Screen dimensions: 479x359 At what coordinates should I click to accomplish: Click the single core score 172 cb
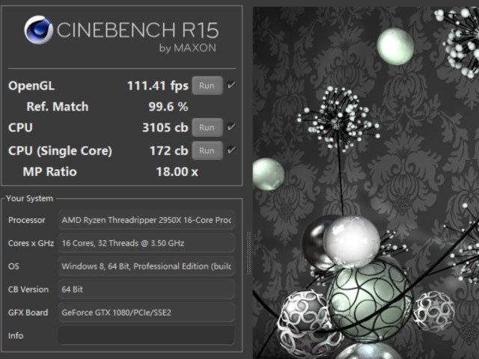click(168, 150)
